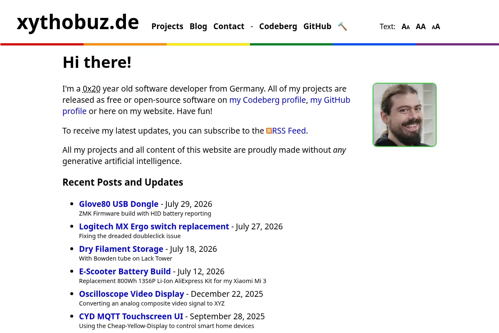Open the Dry Filament Storage post
This screenshot has height=333, width=499.
point(121,249)
